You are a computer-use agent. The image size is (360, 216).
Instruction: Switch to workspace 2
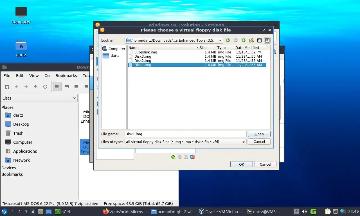click(x=19, y=211)
